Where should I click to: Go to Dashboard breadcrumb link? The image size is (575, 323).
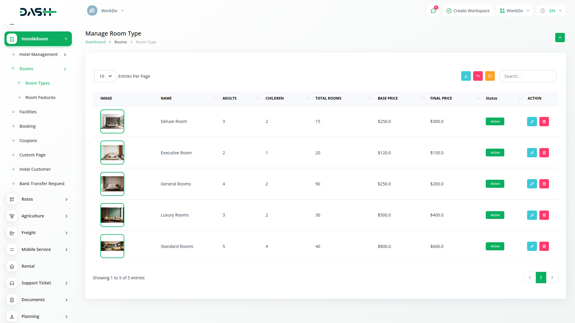point(95,42)
